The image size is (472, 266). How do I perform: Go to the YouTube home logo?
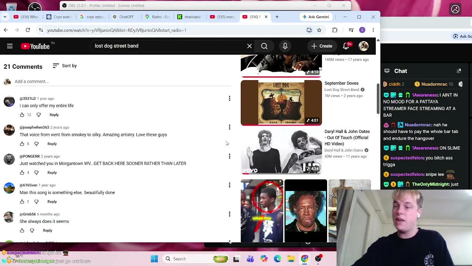tap(35, 46)
